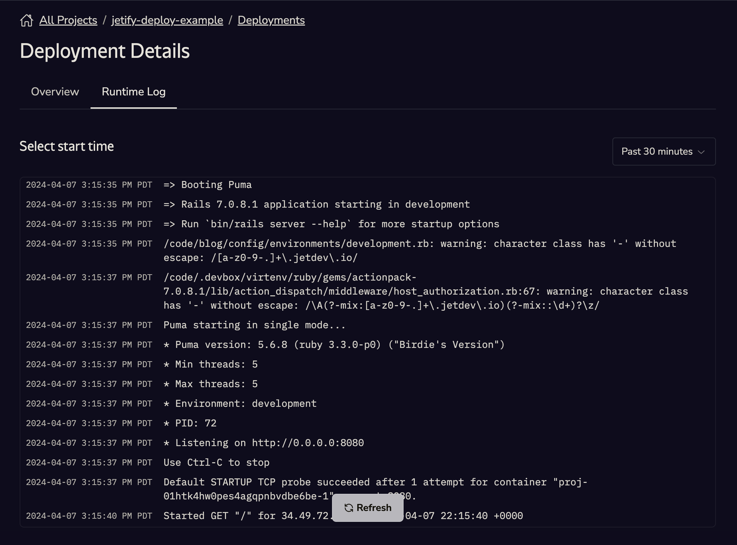Open the All Projects breadcrumb link
This screenshot has height=545, width=737.
68,20
